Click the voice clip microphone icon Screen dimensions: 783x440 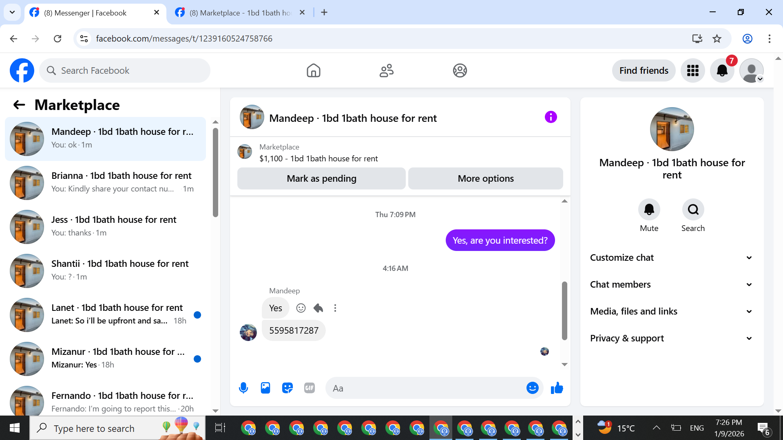click(243, 388)
